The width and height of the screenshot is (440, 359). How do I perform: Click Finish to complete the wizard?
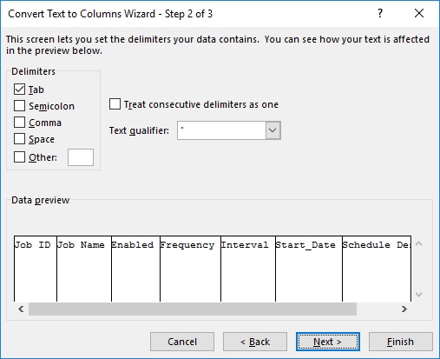(x=401, y=342)
